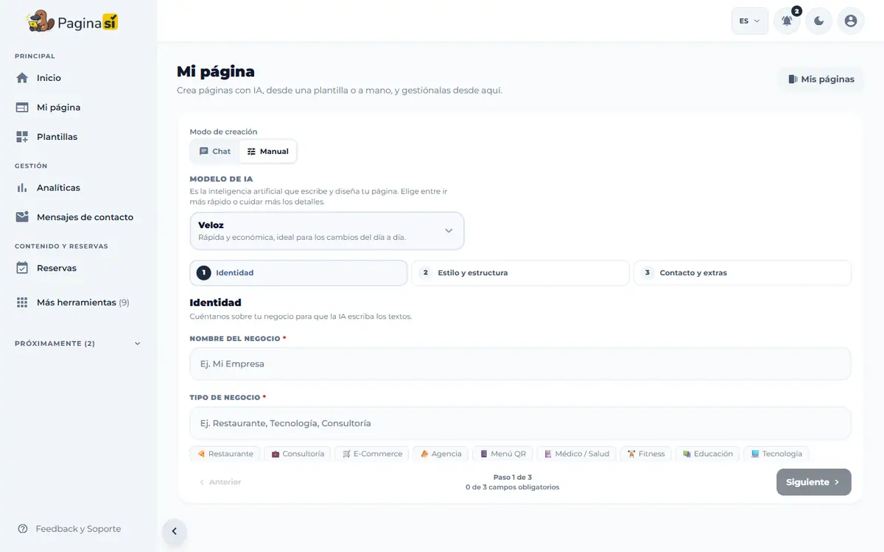The image size is (884, 552).
Task: Select the Mi página sidebar icon
Action: tap(22, 107)
